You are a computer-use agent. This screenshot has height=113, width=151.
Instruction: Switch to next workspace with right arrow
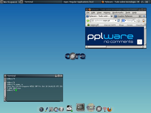click(x=22, y=2)
